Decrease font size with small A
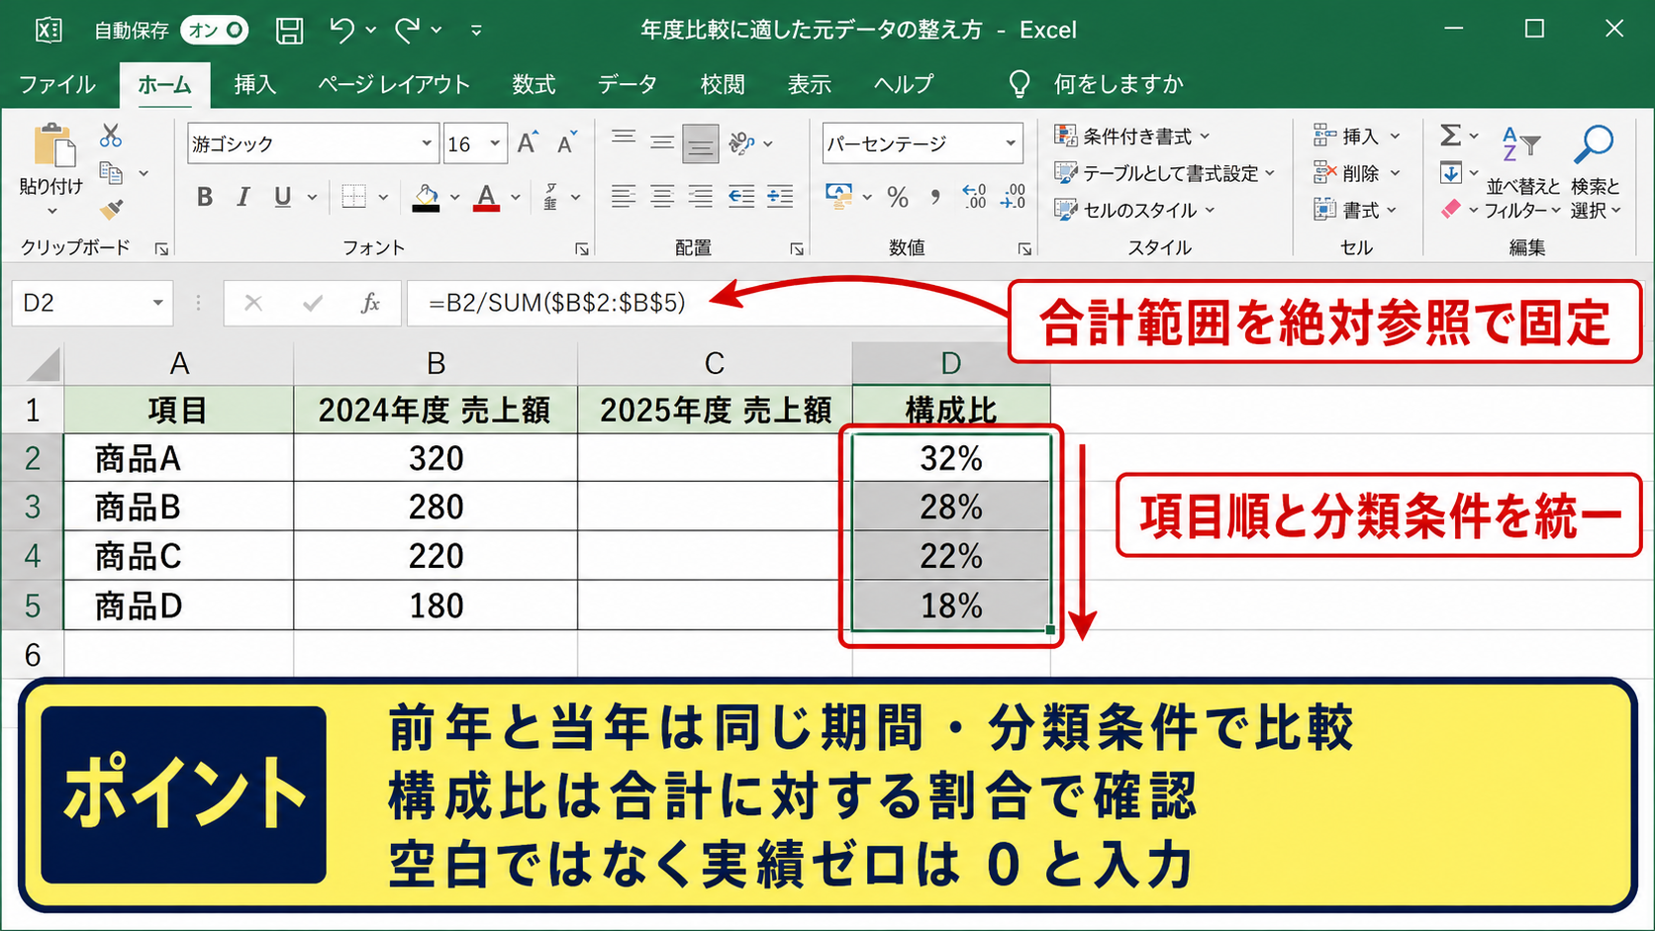Image resolution: width=1655 pixels, height=931 pixels. tap(566, 143)
